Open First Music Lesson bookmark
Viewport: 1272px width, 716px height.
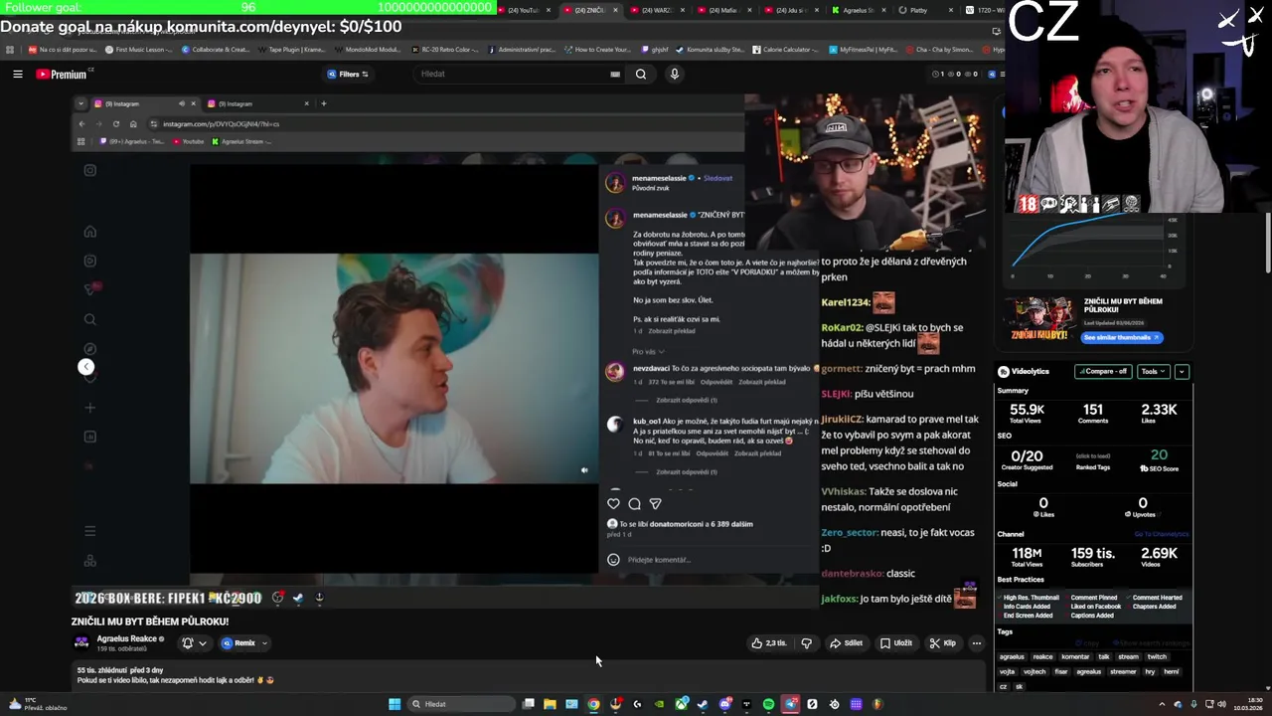point(138,49)
